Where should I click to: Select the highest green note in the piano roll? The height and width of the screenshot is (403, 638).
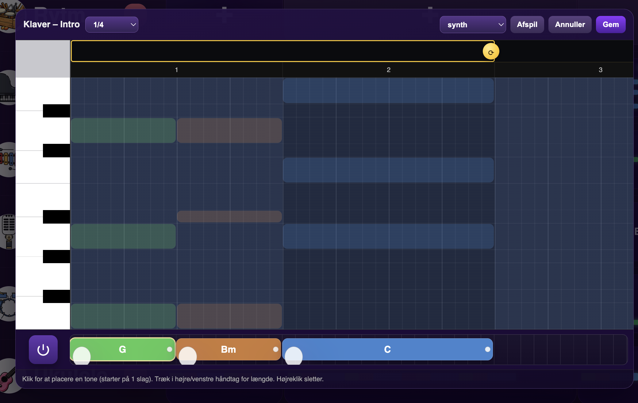tap(123, 130)
